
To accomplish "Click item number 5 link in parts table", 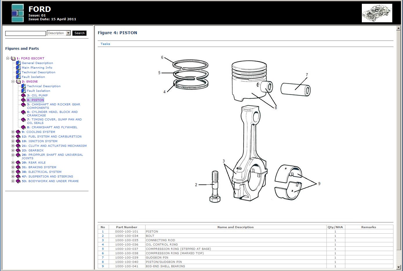I will point(103,249).
